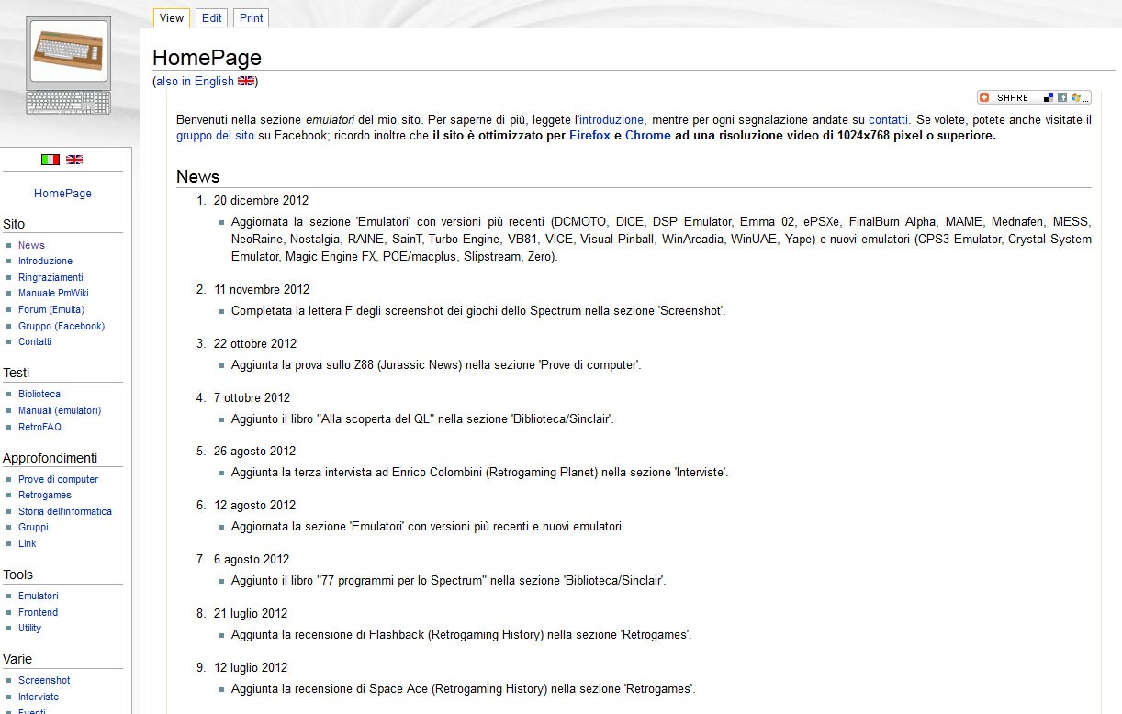This screenshot has height=714, width=1122.
Task: Click the orange plus share icon
Action: [x=984, y=97]
